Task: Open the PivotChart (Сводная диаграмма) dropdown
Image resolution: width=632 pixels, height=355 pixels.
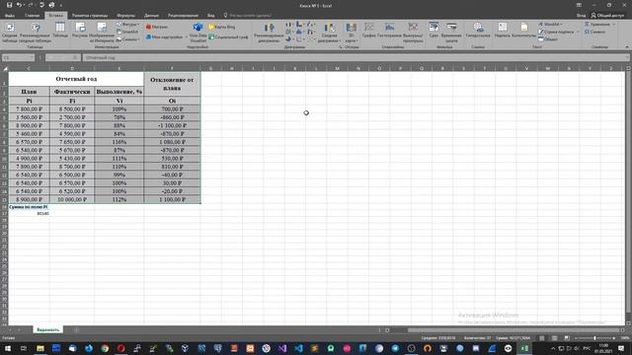Action: (x=329, y=32)
